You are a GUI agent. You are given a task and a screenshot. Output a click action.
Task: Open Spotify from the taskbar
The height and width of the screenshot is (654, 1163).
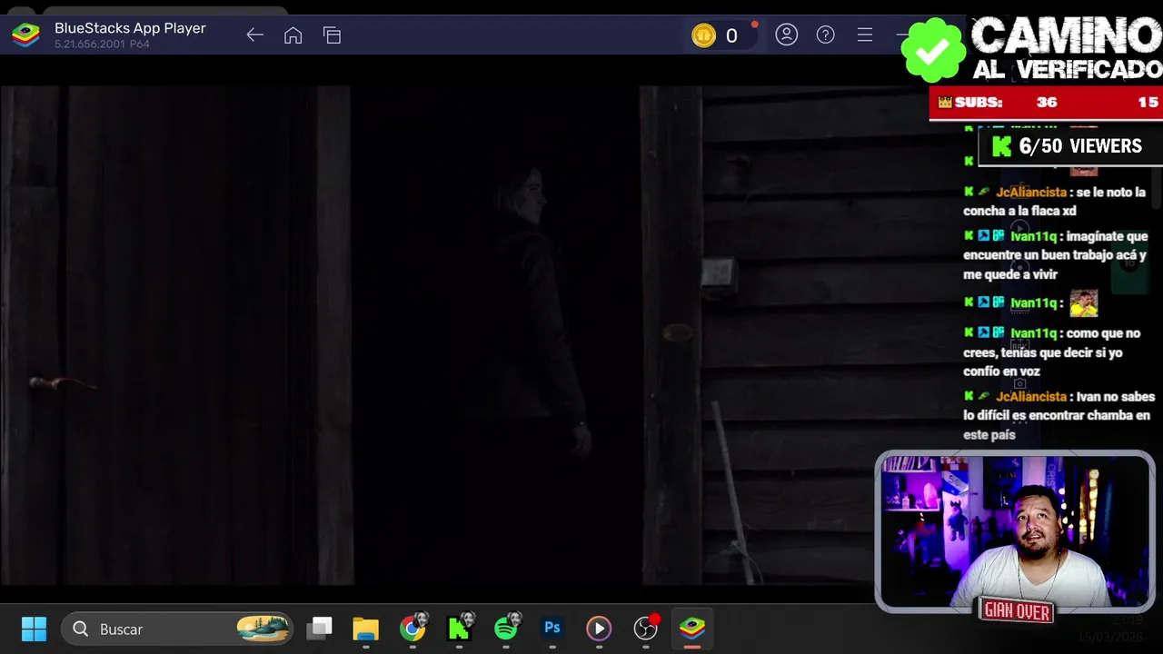coord(507,628)
